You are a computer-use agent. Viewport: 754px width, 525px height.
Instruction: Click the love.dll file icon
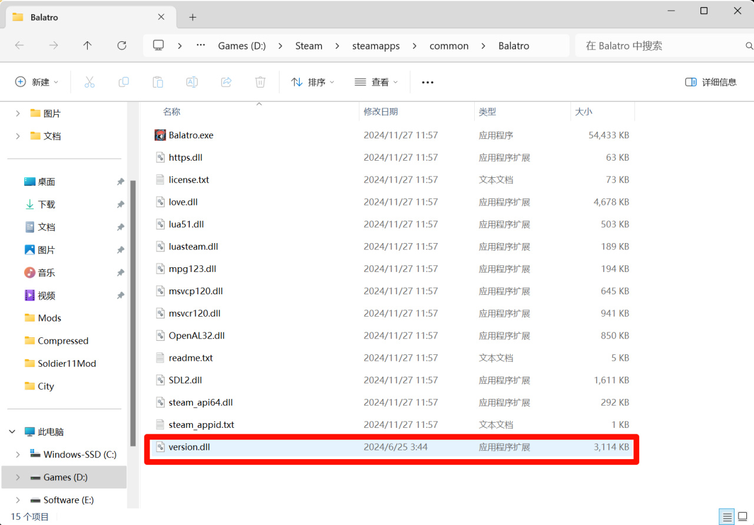(x=160, y=202)
